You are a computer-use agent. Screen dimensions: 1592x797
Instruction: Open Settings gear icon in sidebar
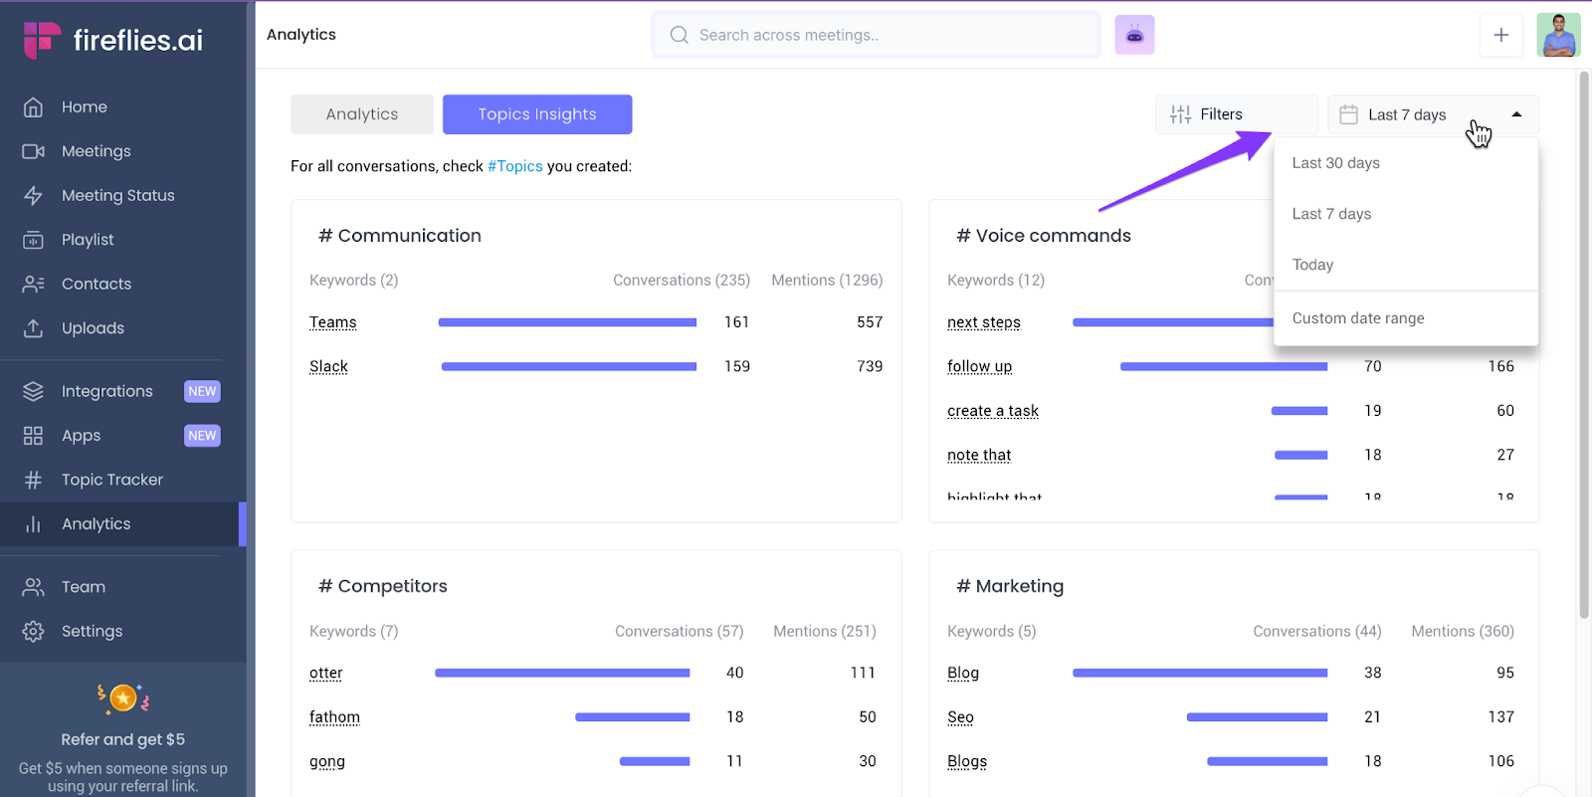pyautogui.click(x=33, y=632)
